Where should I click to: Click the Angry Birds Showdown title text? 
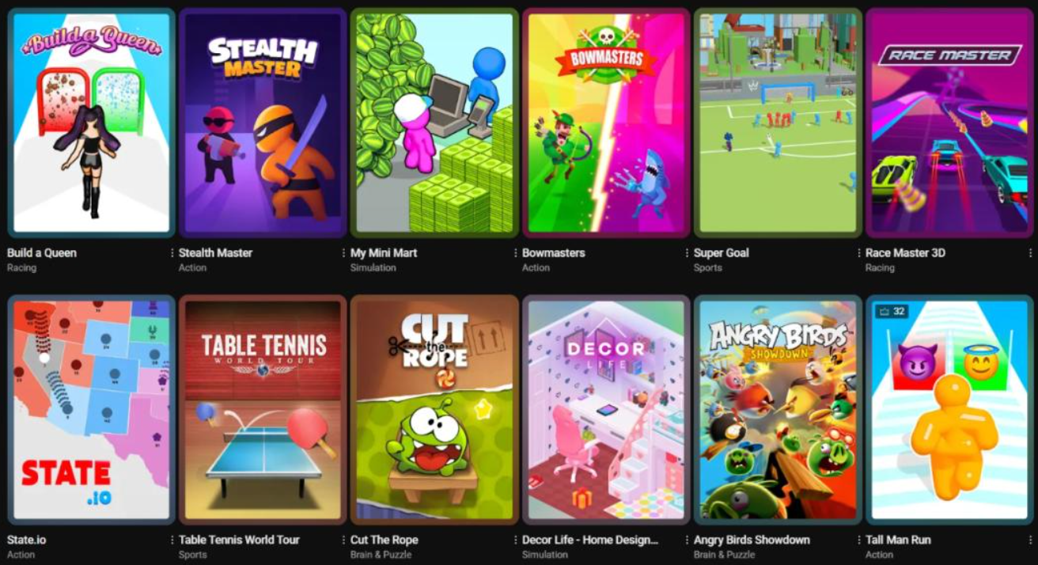[x=752, y=540]
